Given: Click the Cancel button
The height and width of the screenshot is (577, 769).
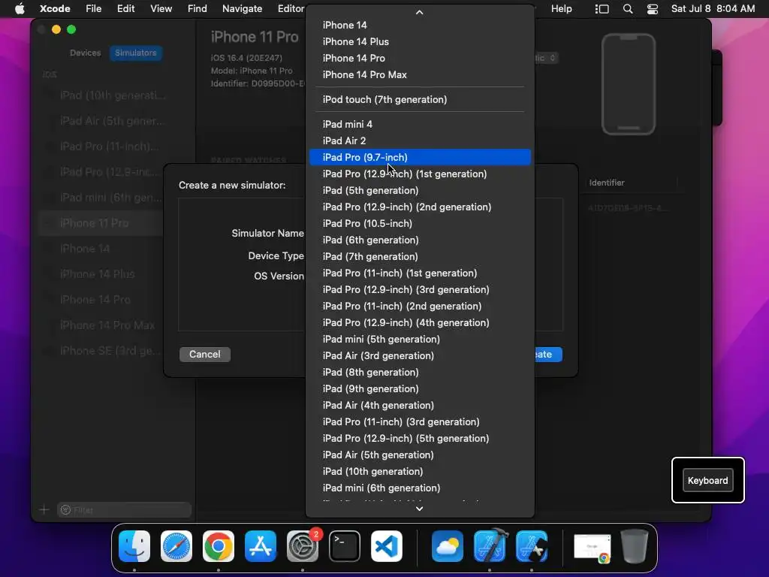Looking at the screenshot, I should pyautogui.click(x=205, y=355).
